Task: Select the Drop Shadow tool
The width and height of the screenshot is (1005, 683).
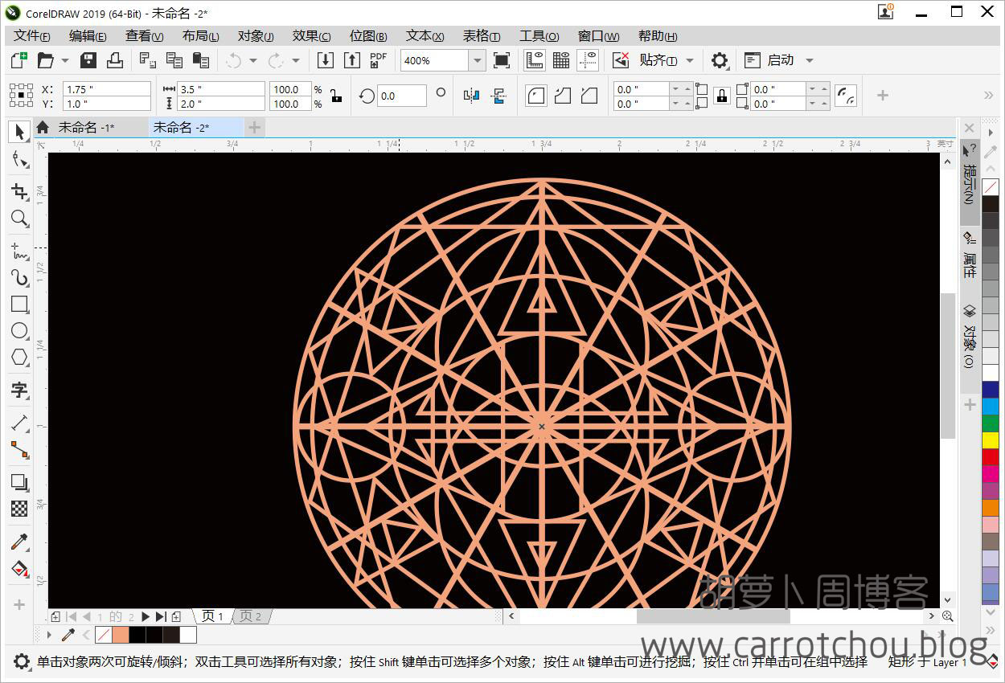Action: click(20, 481)
